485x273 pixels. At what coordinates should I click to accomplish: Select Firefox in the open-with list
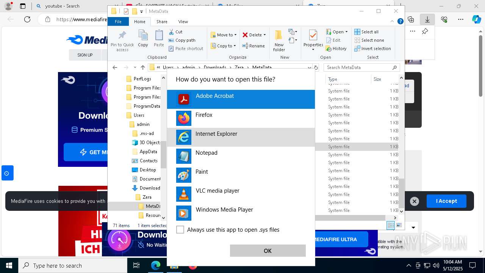coord(241,118)
